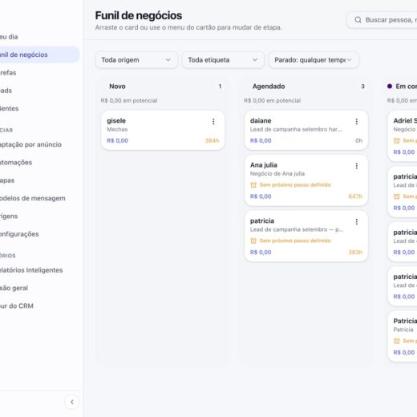417x417 pixels.
Task: Click the Agendado column header
Action: (x=269, y=87)
